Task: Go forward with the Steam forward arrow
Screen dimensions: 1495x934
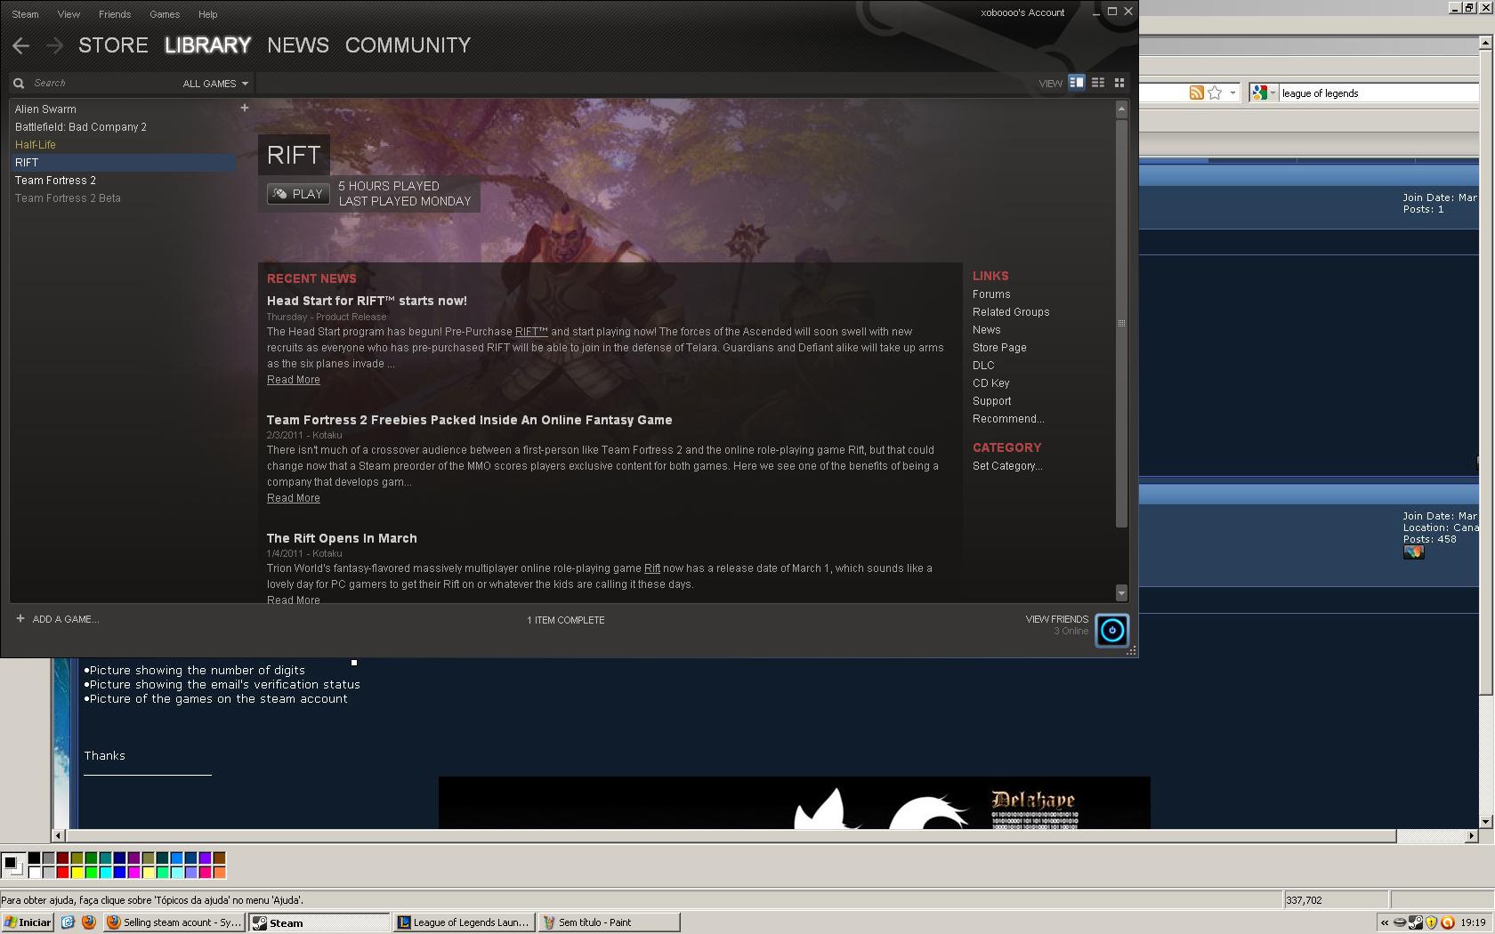Action: [55, 45]
